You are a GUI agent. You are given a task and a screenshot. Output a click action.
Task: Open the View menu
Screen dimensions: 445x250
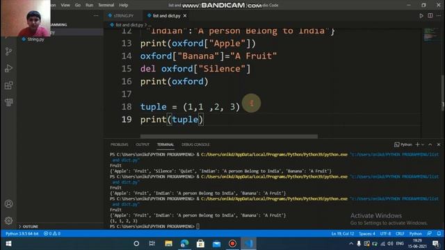click(x=65, y=5)
